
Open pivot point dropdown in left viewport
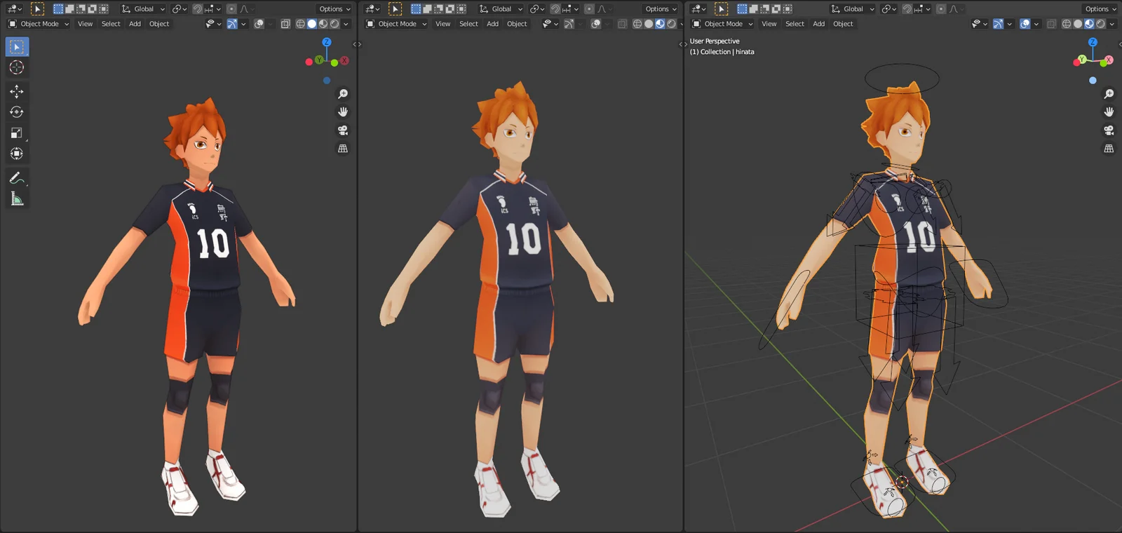click(179, 9)
